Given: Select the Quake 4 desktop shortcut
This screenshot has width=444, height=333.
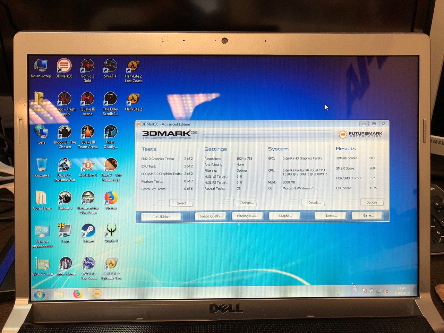Looking at the screenshot, I should pos(111,233).
